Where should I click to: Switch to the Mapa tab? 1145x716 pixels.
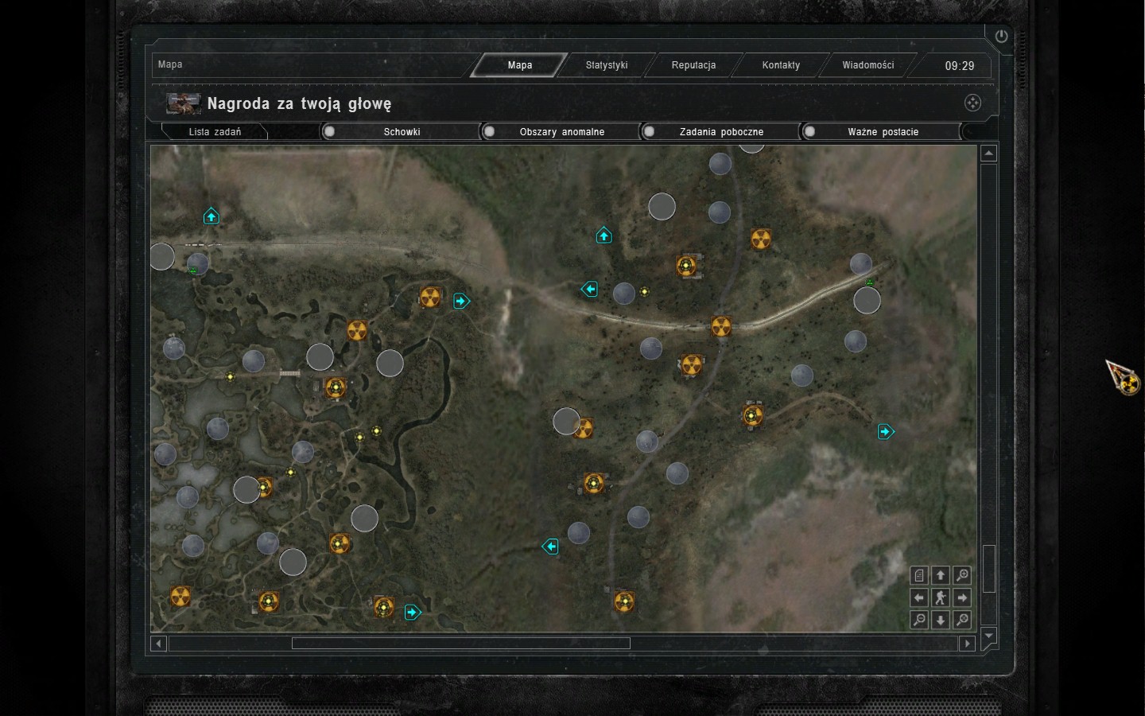pos(520,65)
